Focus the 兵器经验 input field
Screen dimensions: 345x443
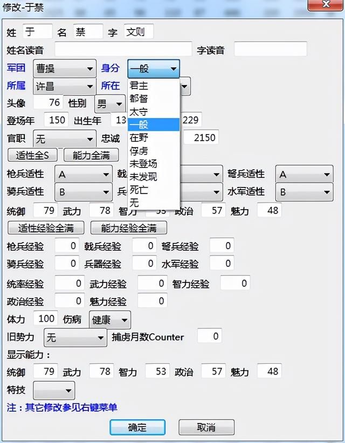click(x=144, y=263)
